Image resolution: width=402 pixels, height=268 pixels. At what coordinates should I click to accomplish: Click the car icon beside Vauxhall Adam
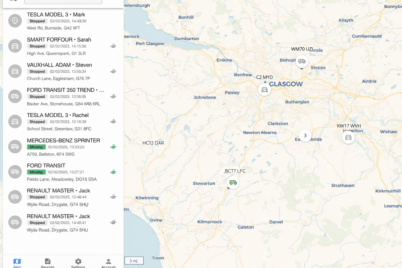click(15, 71)
